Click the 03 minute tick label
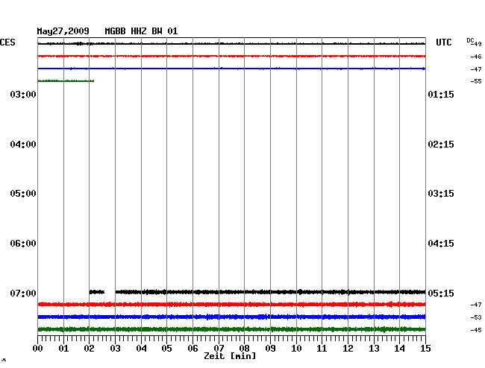485x368 pixels. point(116,349)
